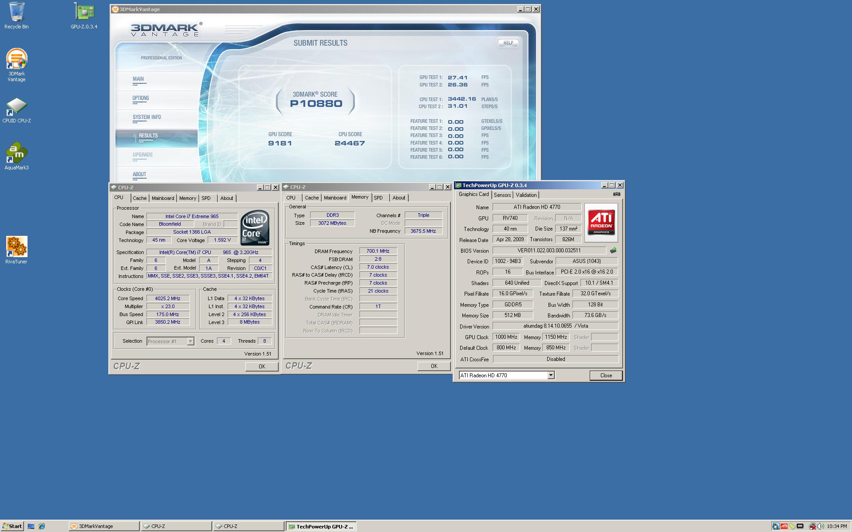The image size is (852, 532).
Task: Click the Safely Remove Hardware tray icon
Action: (x=792, y=526)
